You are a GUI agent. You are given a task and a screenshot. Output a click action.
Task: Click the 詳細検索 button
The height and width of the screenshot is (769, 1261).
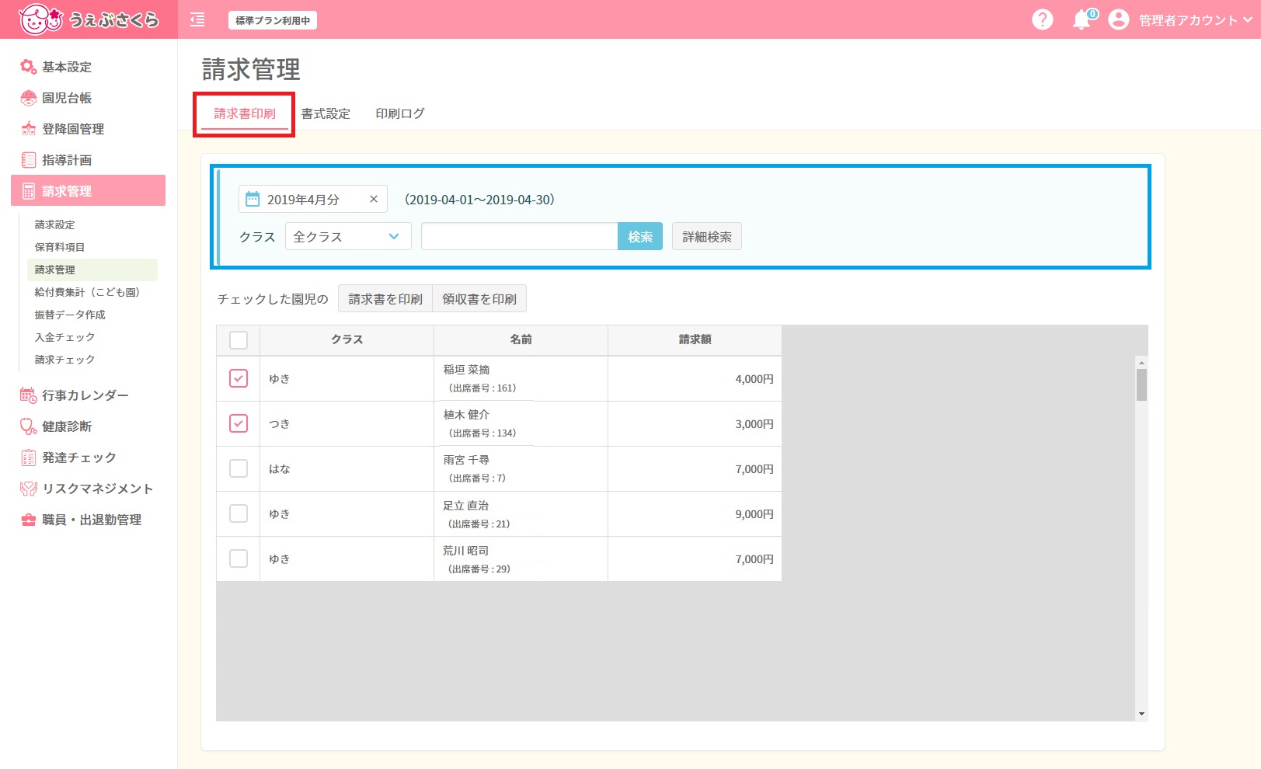707,236
